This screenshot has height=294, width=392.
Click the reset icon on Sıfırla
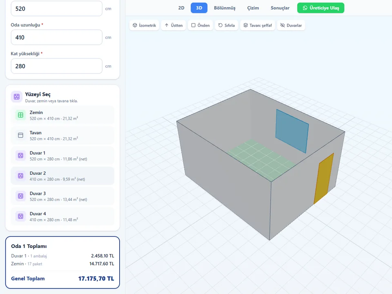point(220,25)
